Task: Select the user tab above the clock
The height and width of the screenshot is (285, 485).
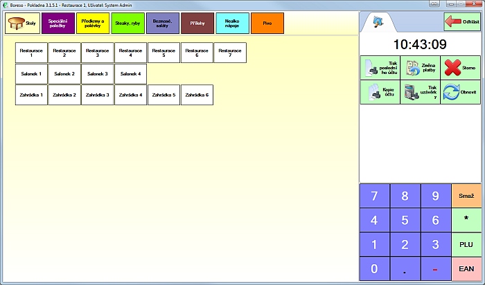Action: pos(378,22)
